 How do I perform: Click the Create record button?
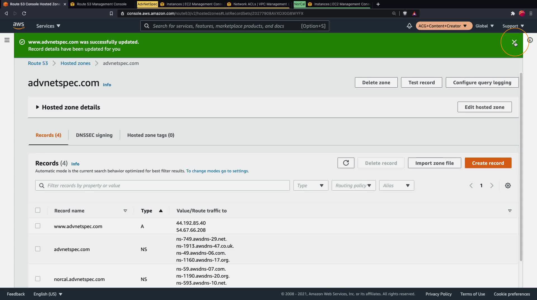click(488, 163)
